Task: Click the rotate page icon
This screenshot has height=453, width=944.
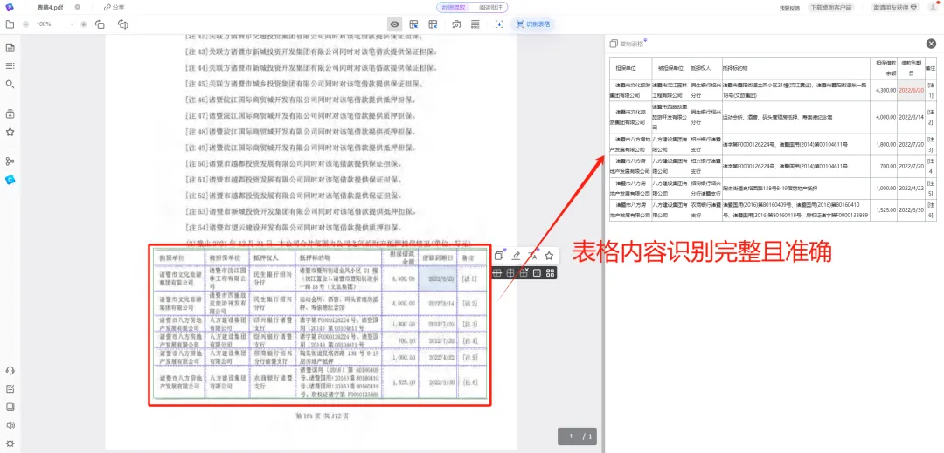Action: point(100,24)
